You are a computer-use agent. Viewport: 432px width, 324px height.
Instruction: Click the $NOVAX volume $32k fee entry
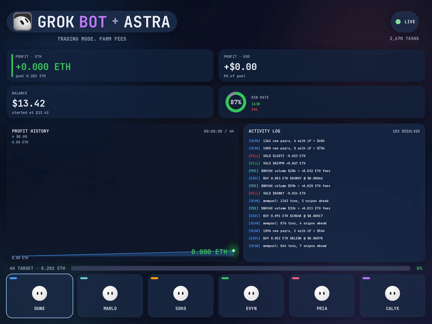pyautogui.click(x=289, y=208)
